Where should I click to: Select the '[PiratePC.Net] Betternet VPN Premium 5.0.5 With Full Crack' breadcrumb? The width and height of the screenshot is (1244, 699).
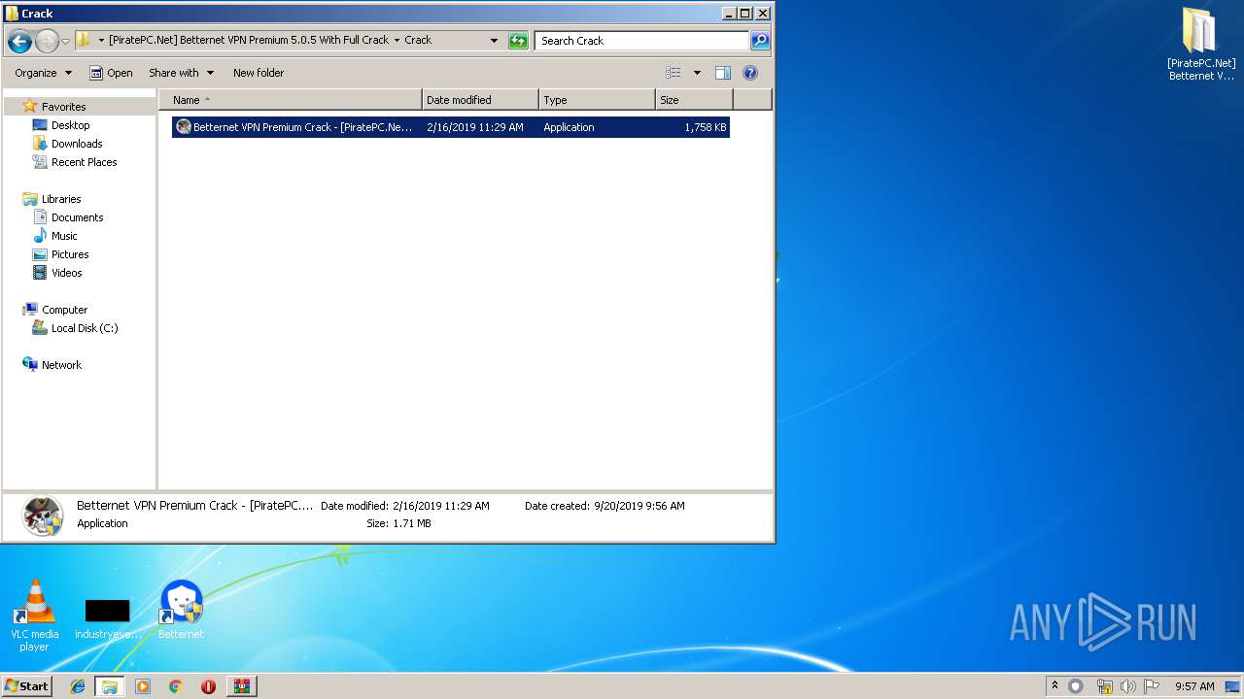tap(249, 40)
